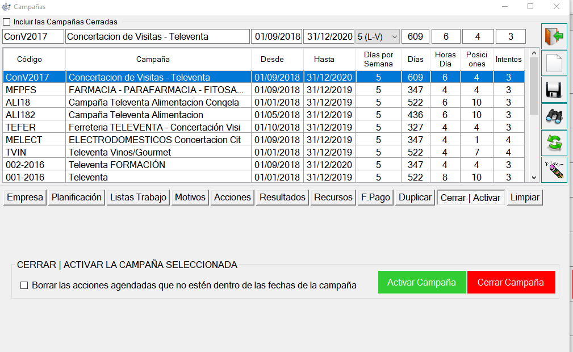573x352 pixels.
Task: Select the MELECT campaign row
Action: [x=264, y=140]
